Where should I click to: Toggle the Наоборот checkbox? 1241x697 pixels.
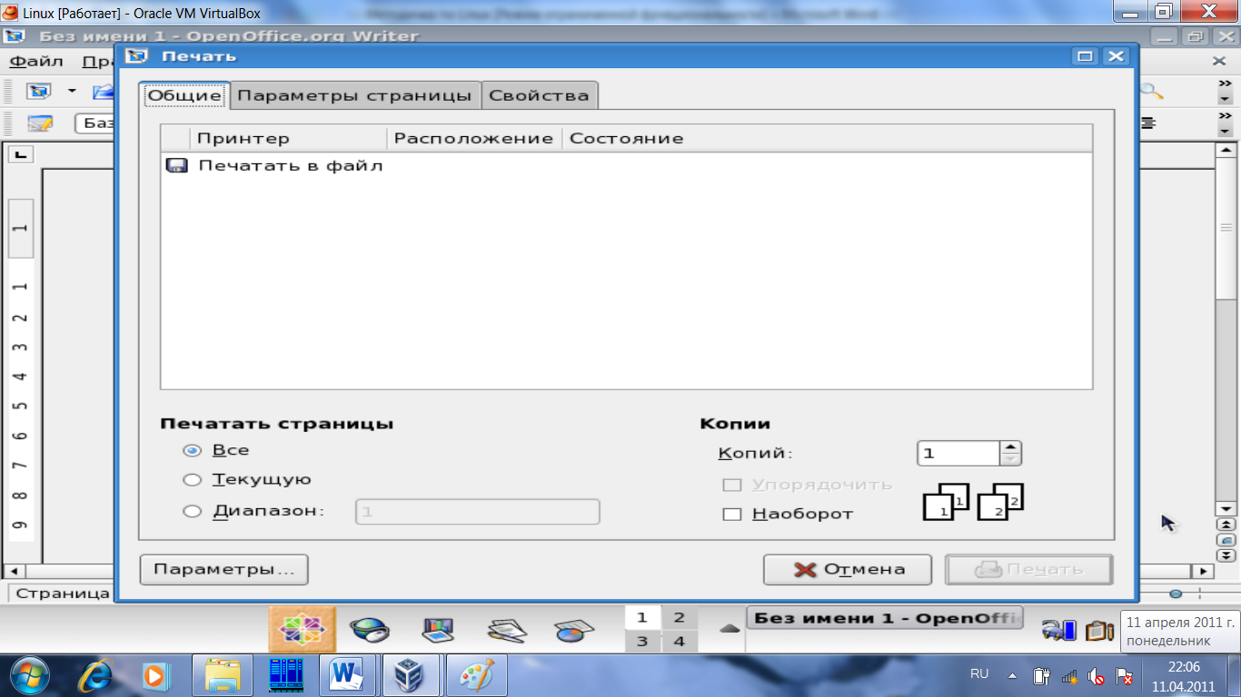pyautogui.click(x=731, y=514)
